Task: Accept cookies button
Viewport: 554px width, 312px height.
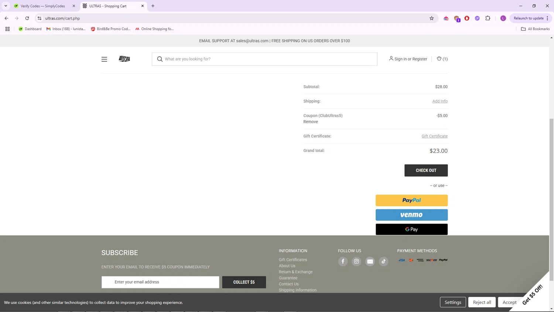Action: pos(509,302)
